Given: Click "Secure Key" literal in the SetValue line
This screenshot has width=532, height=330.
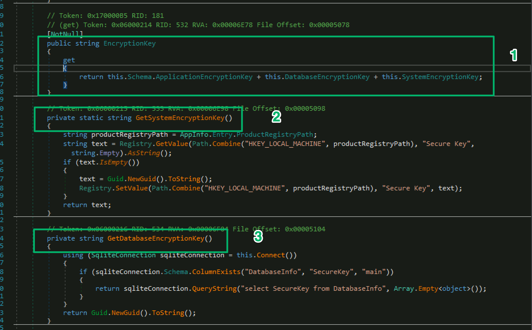Looking at the screenshot, I should click(406, 188).
